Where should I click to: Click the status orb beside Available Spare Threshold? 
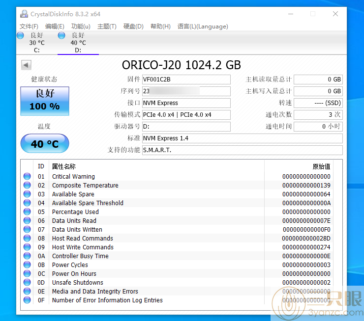coord(27,203)
